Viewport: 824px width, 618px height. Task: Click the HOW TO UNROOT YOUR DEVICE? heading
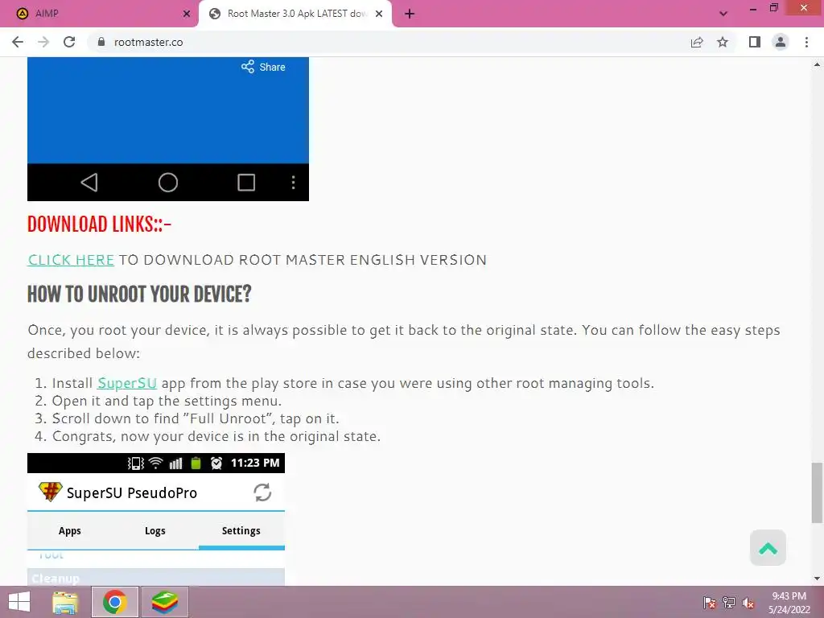coord(139,295)
